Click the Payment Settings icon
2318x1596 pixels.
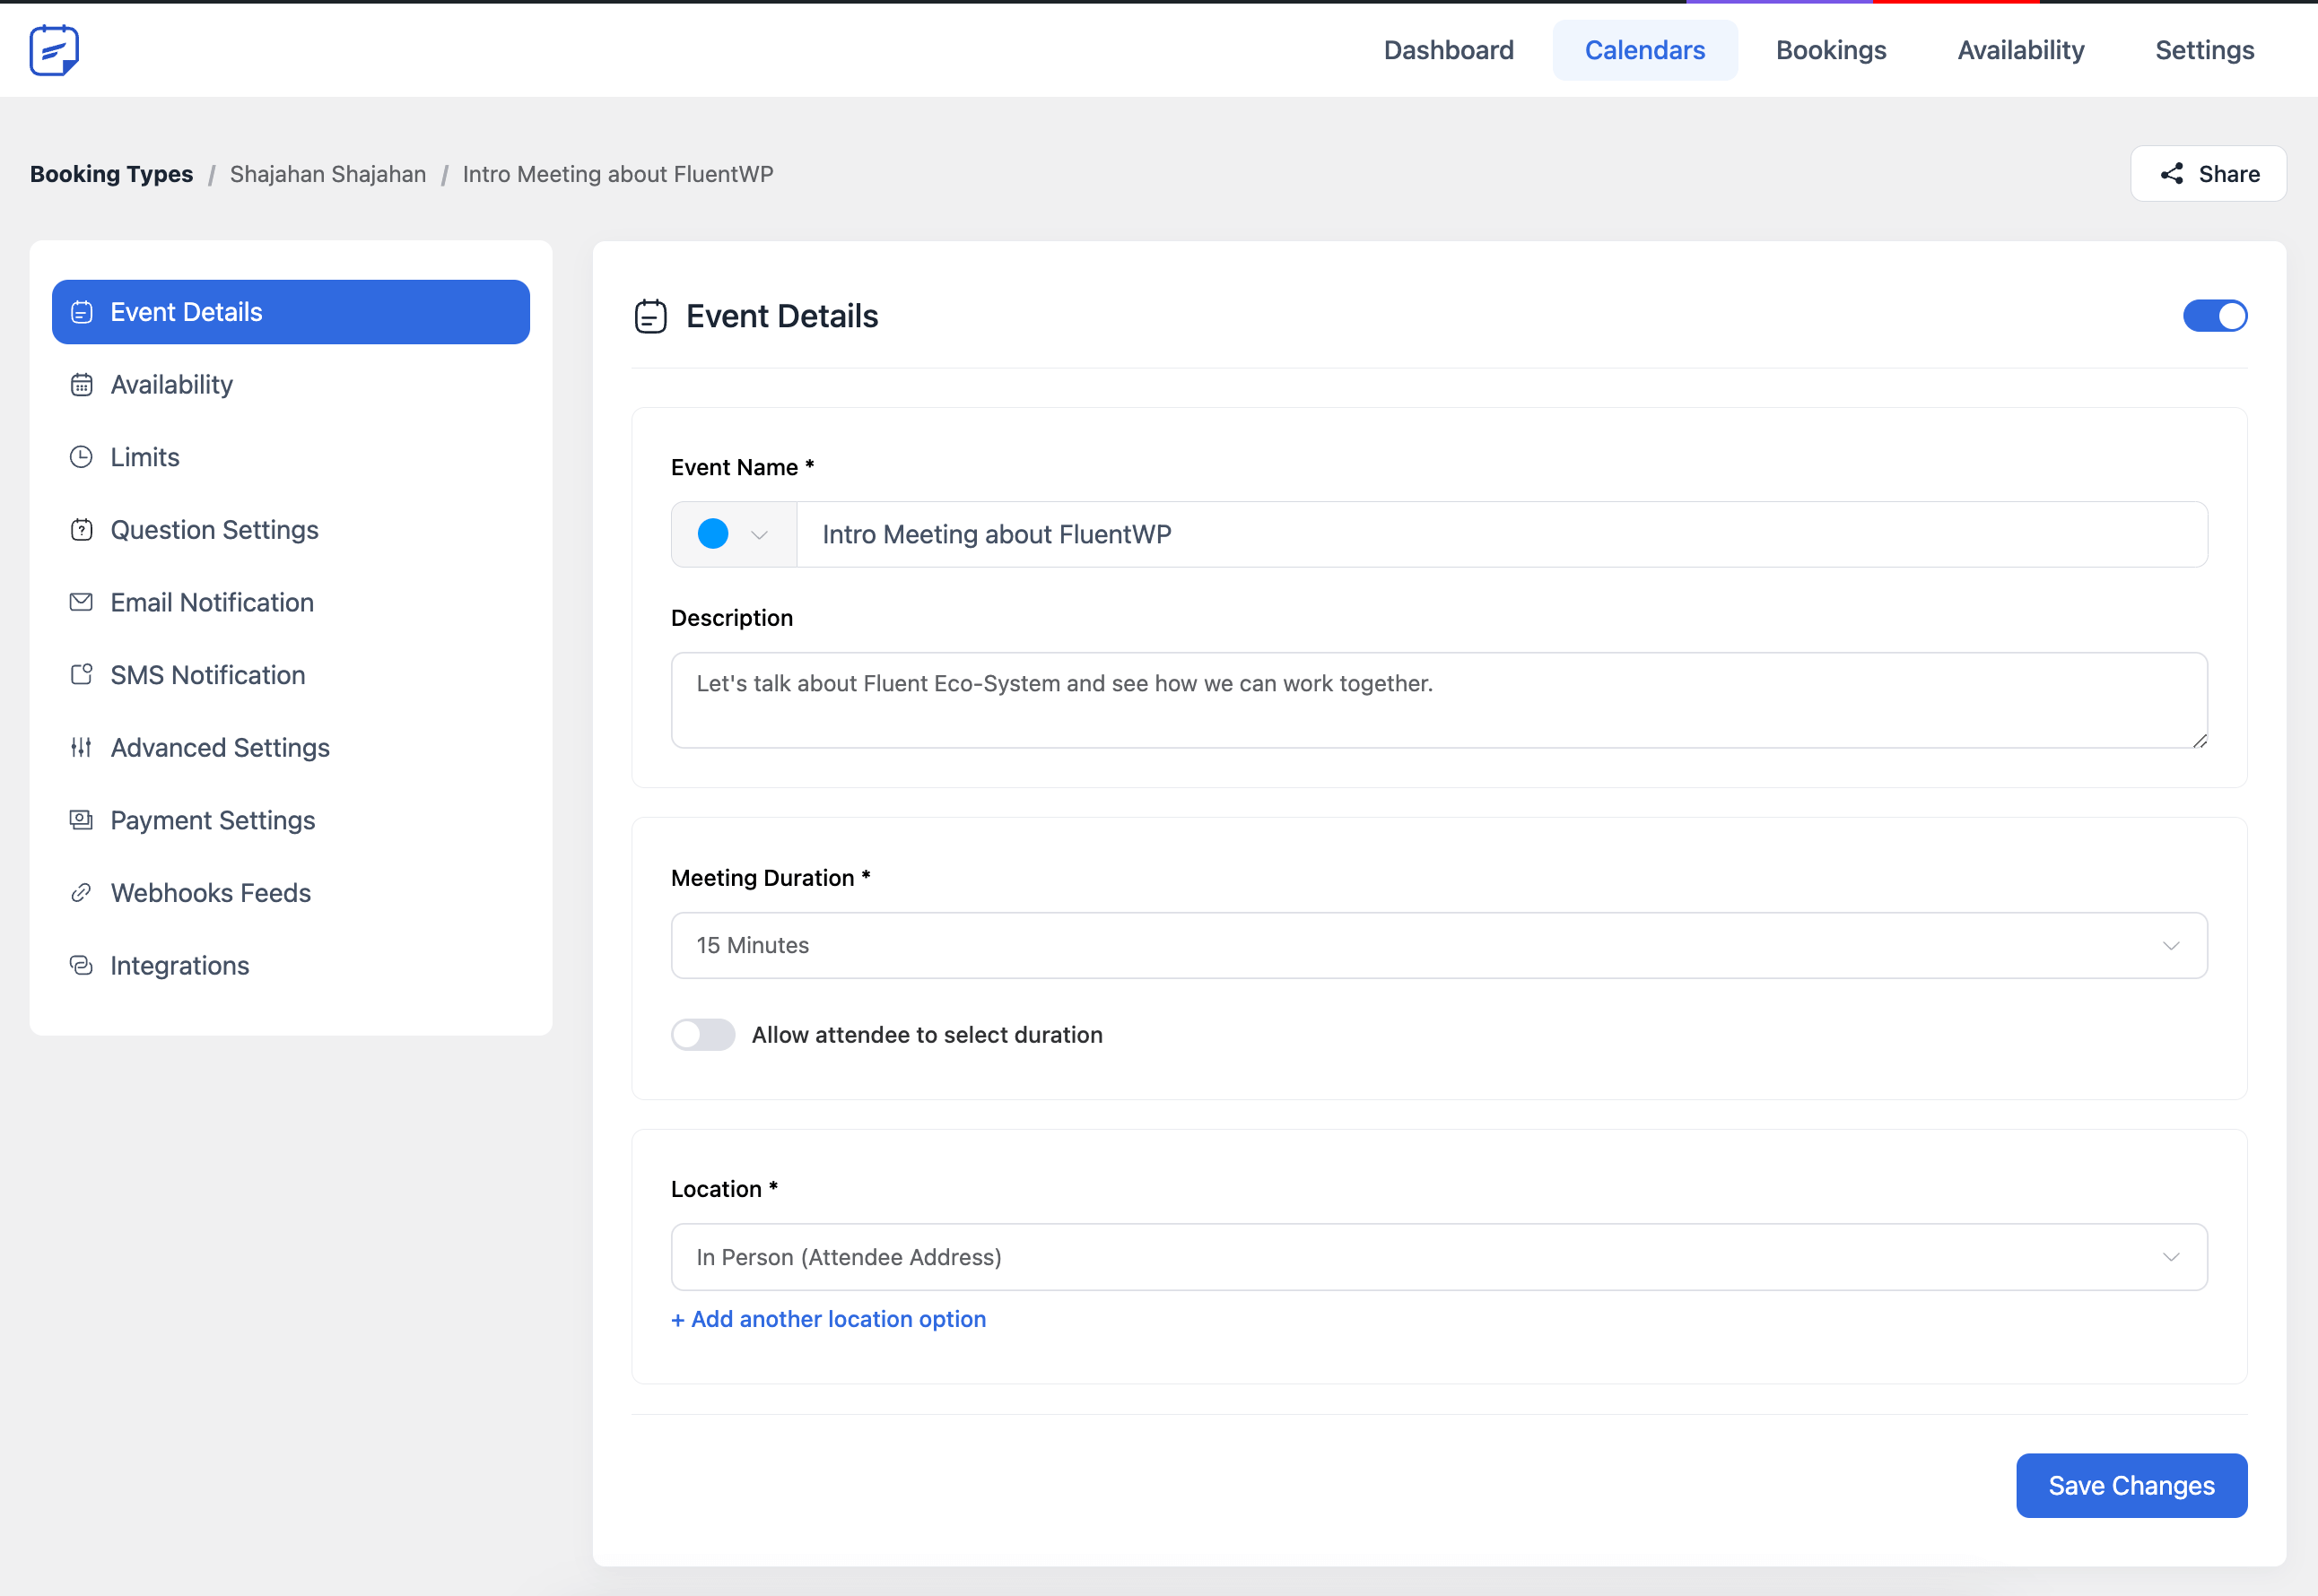(81, 820)
